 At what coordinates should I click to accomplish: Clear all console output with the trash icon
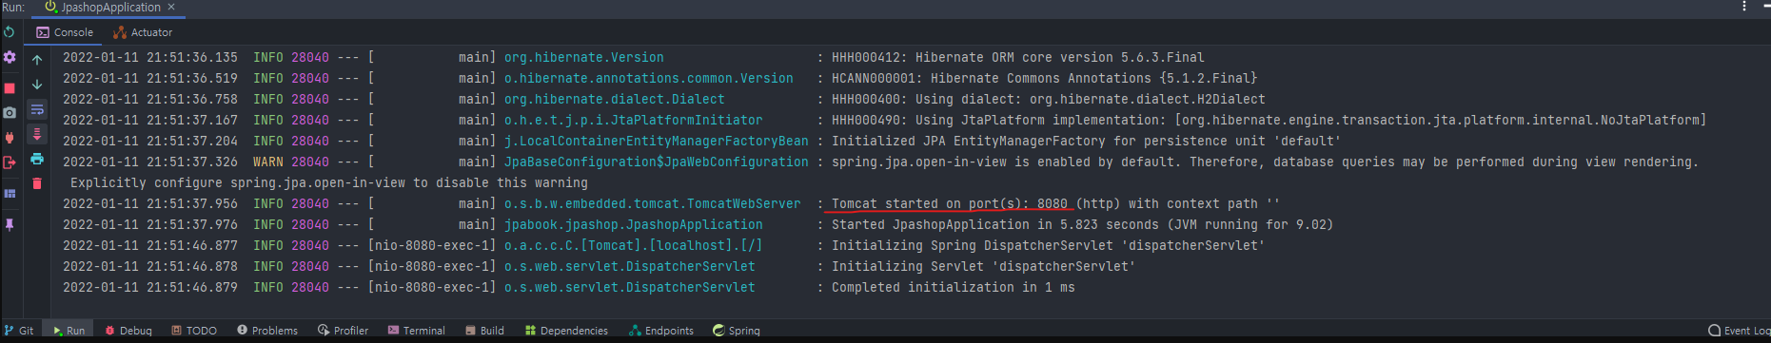[x=37, y=183]
